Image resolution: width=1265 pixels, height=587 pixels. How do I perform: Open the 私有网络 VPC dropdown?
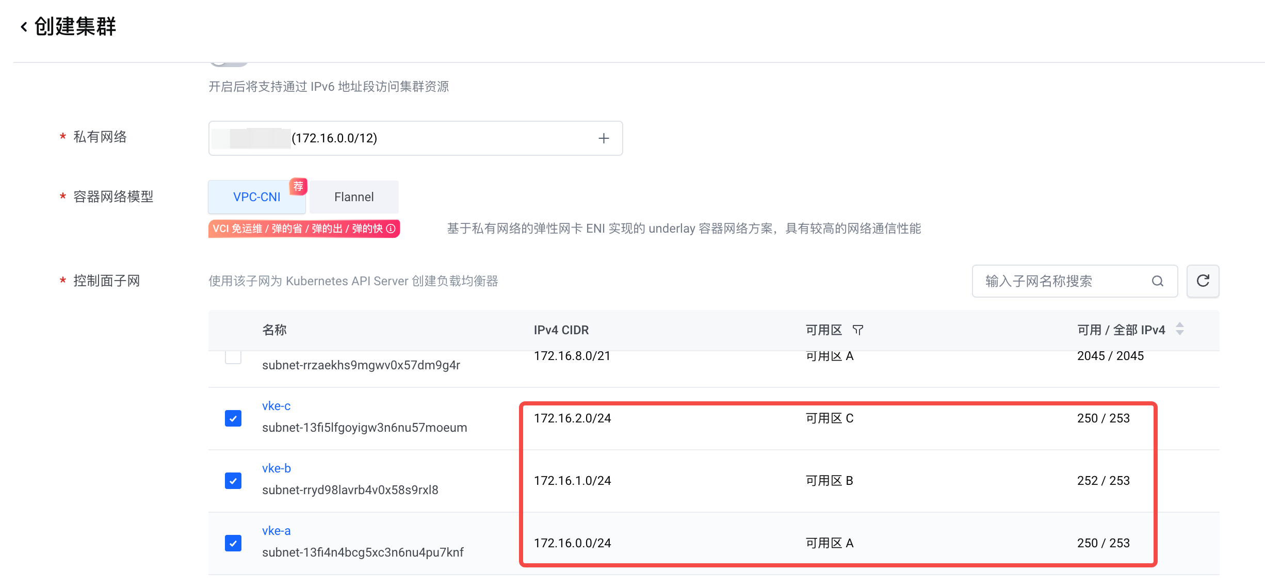(x=413, y=138)
